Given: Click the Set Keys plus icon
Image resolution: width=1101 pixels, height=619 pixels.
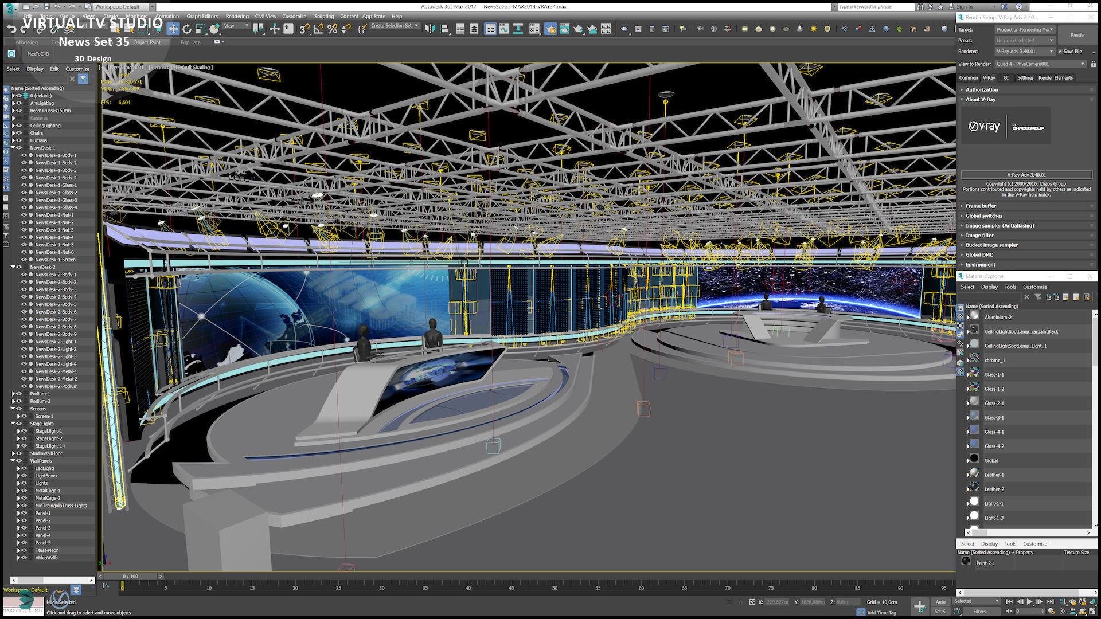Looking at the screenshot, I should [x=919, y=606].
